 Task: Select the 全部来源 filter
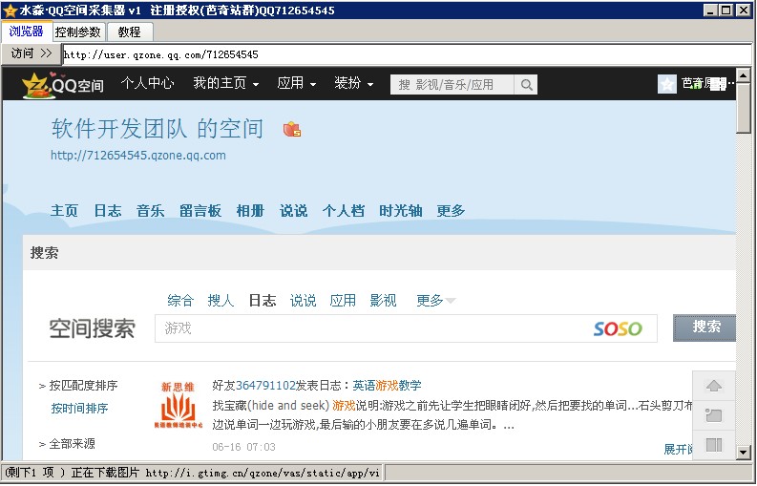72,443
